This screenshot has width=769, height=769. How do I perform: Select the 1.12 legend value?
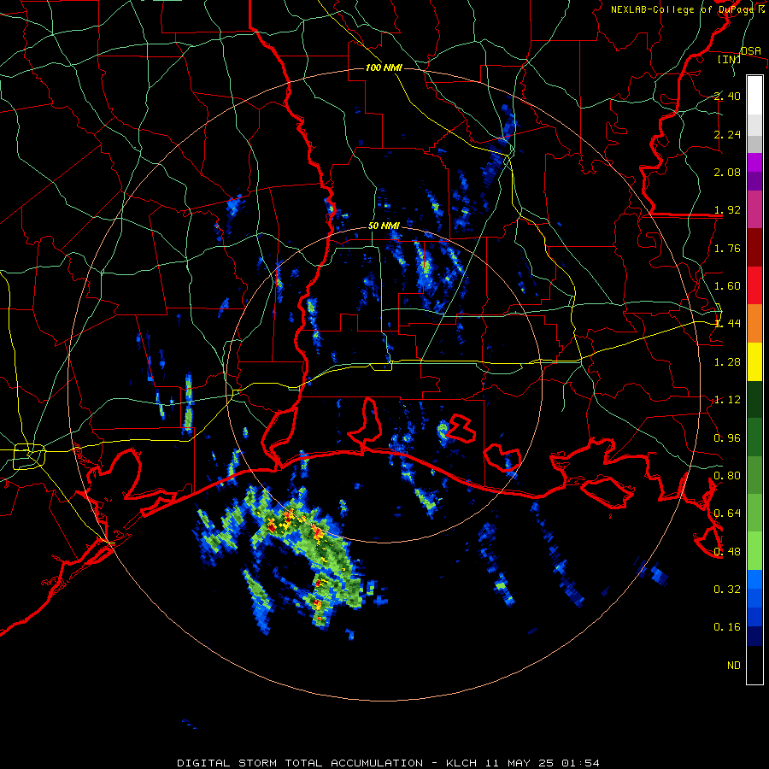click(727, 400)
